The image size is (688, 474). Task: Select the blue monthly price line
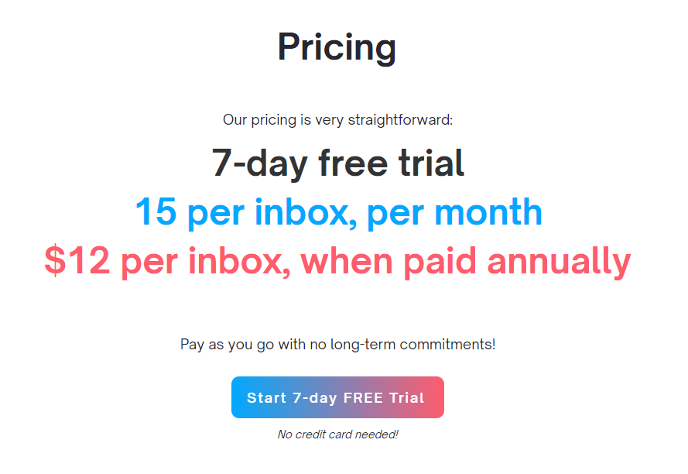tap(338, 211)
